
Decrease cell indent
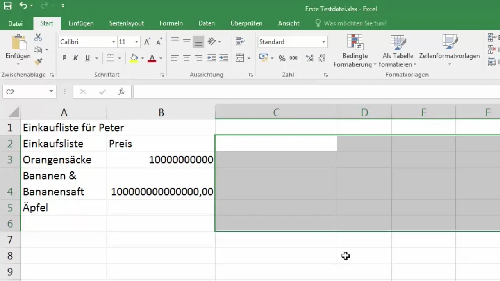(212, 58)
